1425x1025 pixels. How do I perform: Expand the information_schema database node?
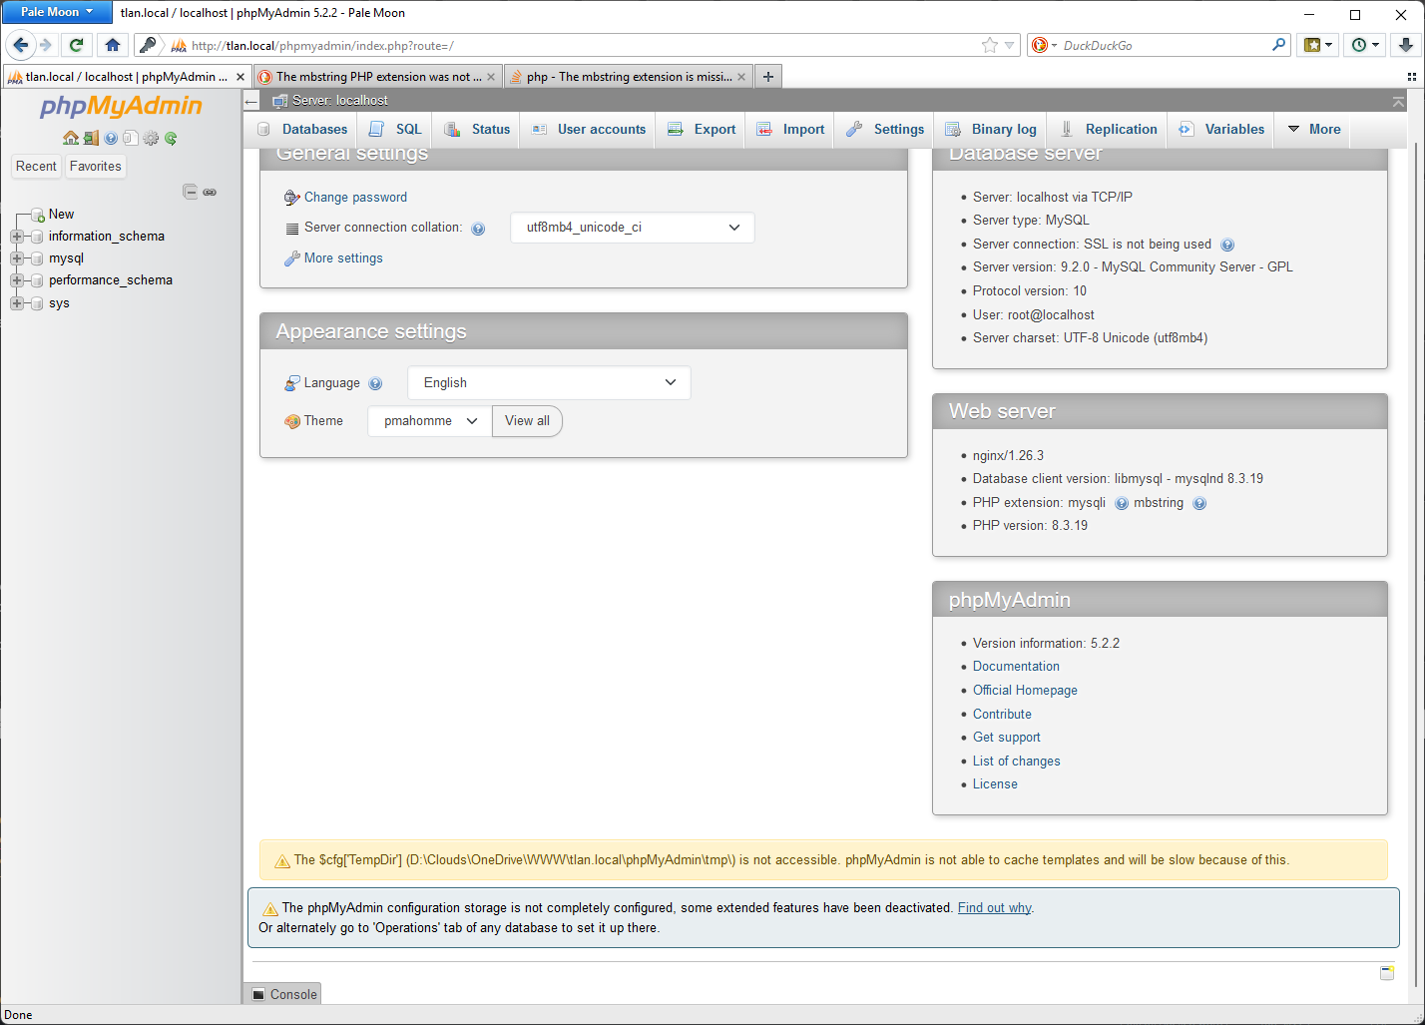pos(17,237)
